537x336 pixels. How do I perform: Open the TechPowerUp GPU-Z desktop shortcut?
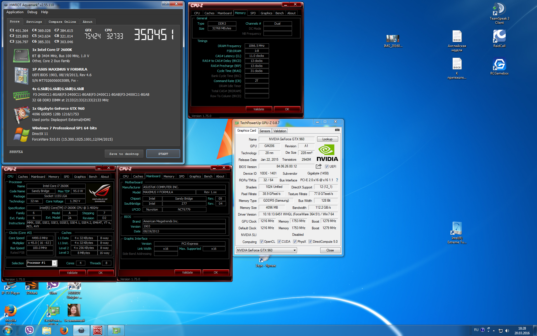pos(53,315)
